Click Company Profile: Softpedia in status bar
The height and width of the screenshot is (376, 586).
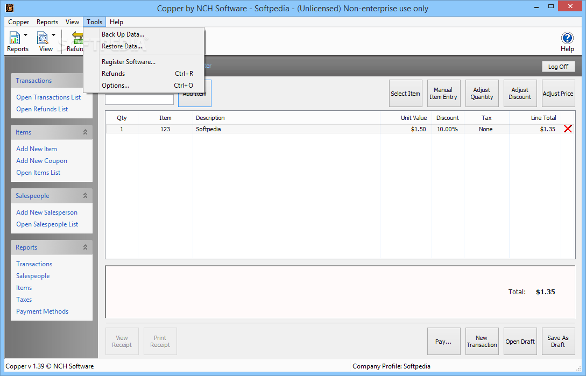pyautogui.click(x=391, y=366)
